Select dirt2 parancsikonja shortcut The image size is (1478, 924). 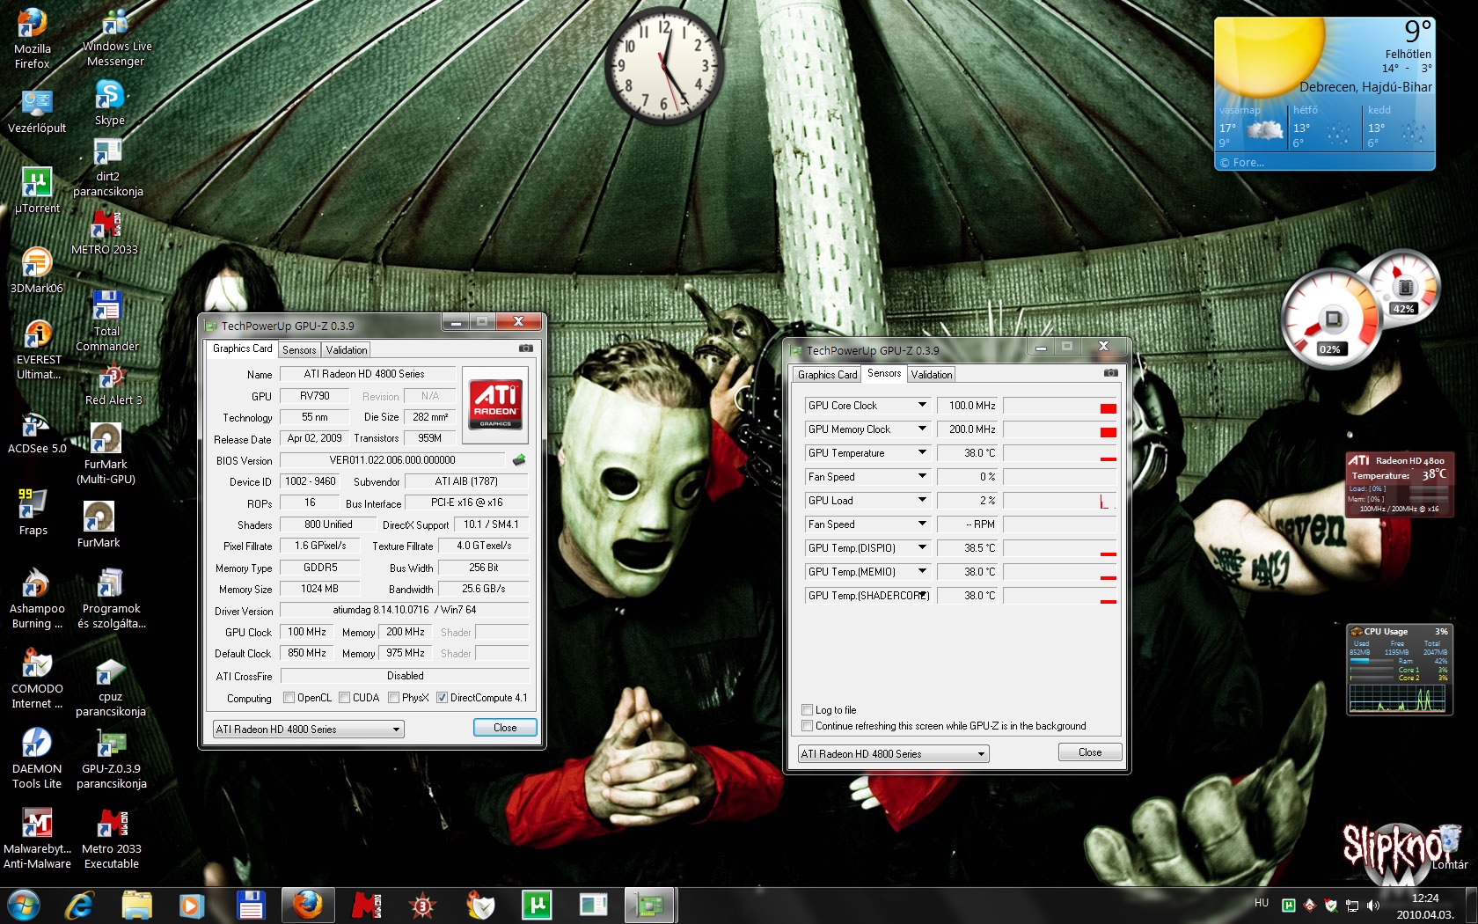tap(107, 167)
